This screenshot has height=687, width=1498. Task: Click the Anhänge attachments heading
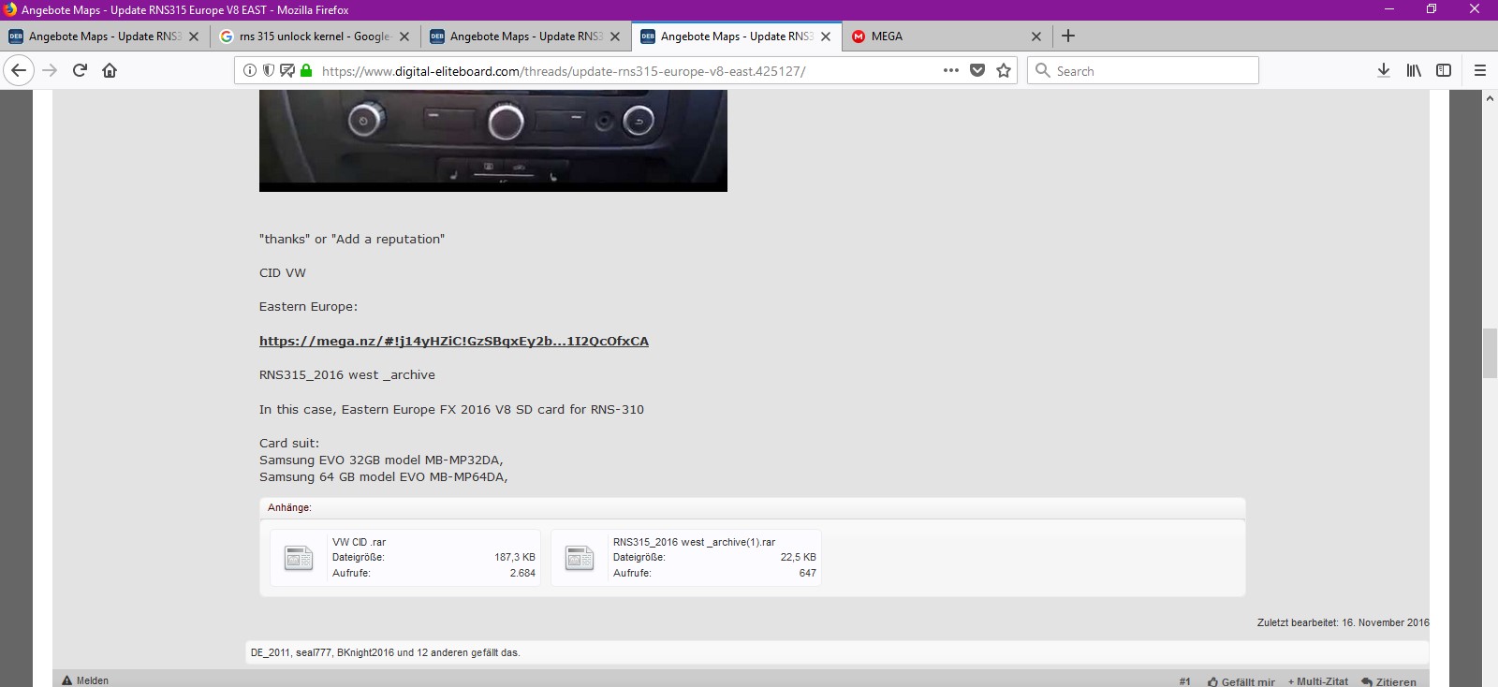point(289,507)
